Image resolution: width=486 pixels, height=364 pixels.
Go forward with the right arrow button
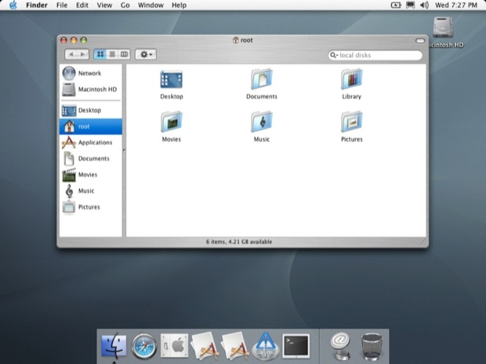83,54
